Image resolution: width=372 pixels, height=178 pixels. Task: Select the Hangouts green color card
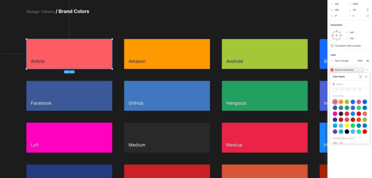coord(265,96)
